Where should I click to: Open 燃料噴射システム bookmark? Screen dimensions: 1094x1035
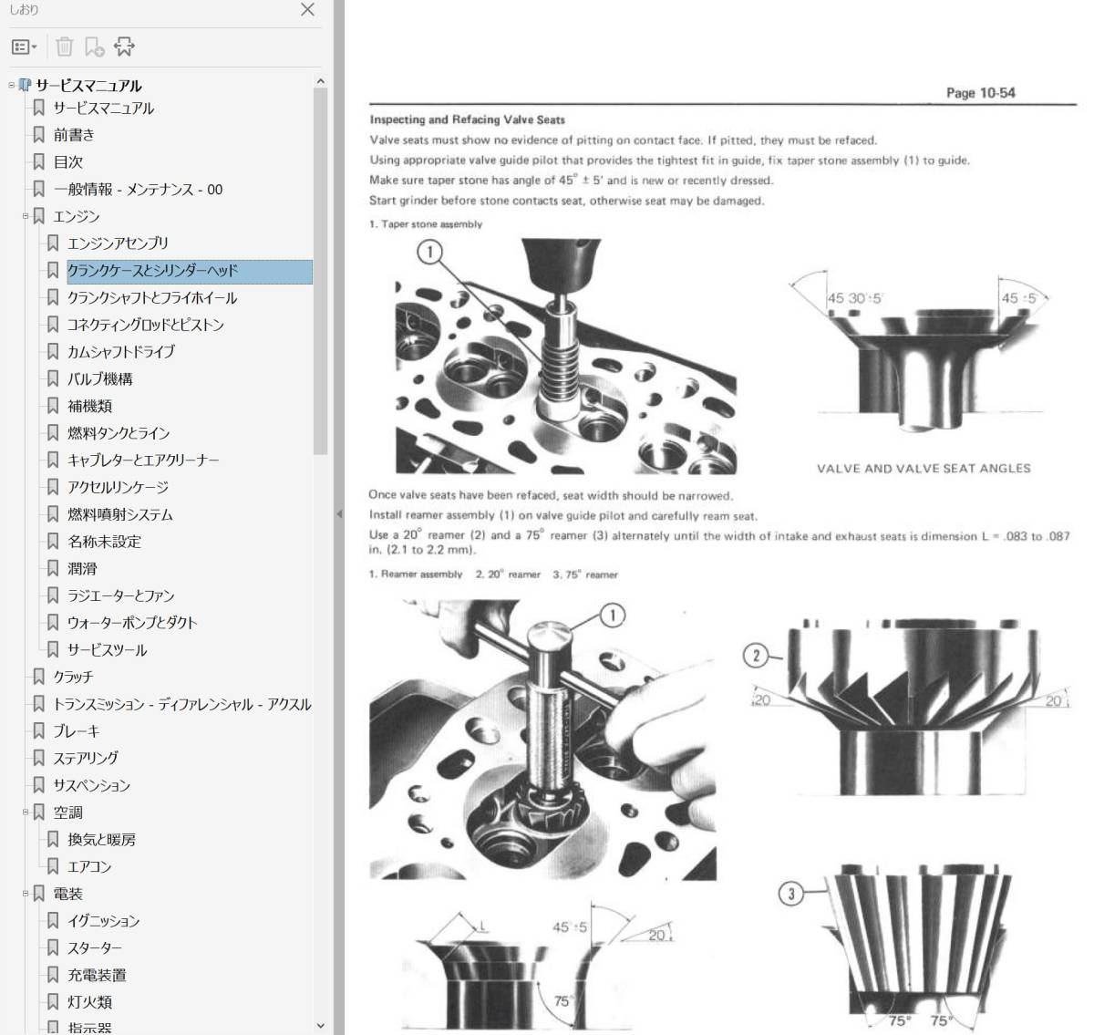[x=120, y=514]
